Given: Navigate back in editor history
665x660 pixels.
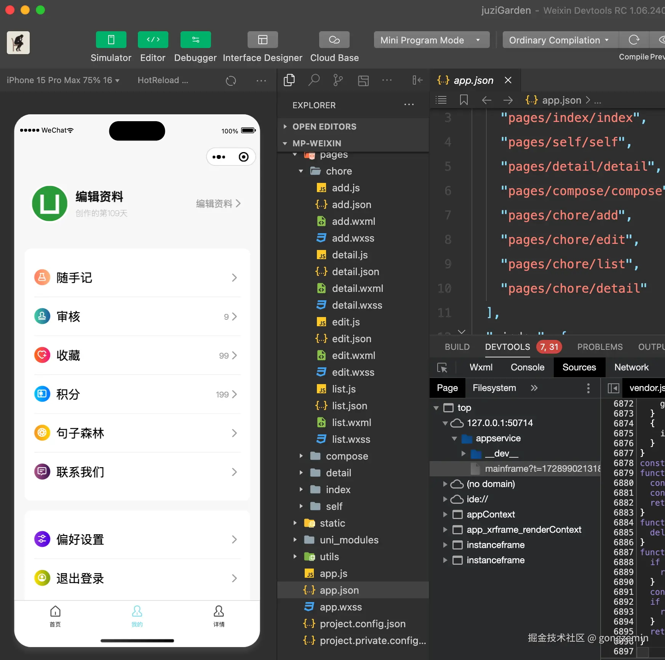Looking at the screenshot, I should pyautogui.click(x=487, y=100).
